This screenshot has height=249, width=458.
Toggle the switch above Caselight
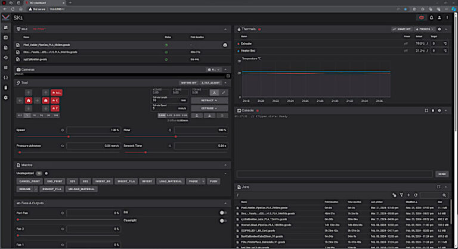click(x=223, y=213)
